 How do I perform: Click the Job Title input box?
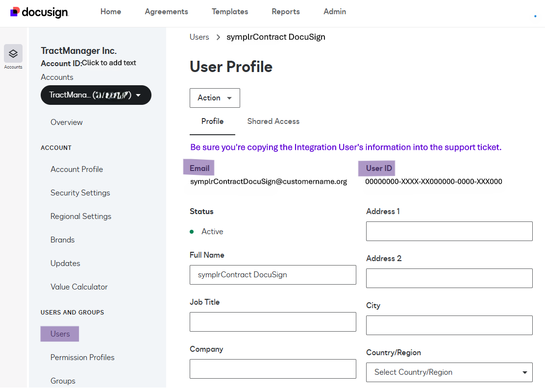tap(272, 322)
